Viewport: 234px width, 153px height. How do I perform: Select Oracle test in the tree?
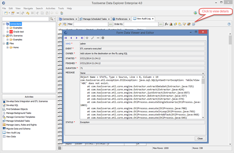click(x=18, y=32)
